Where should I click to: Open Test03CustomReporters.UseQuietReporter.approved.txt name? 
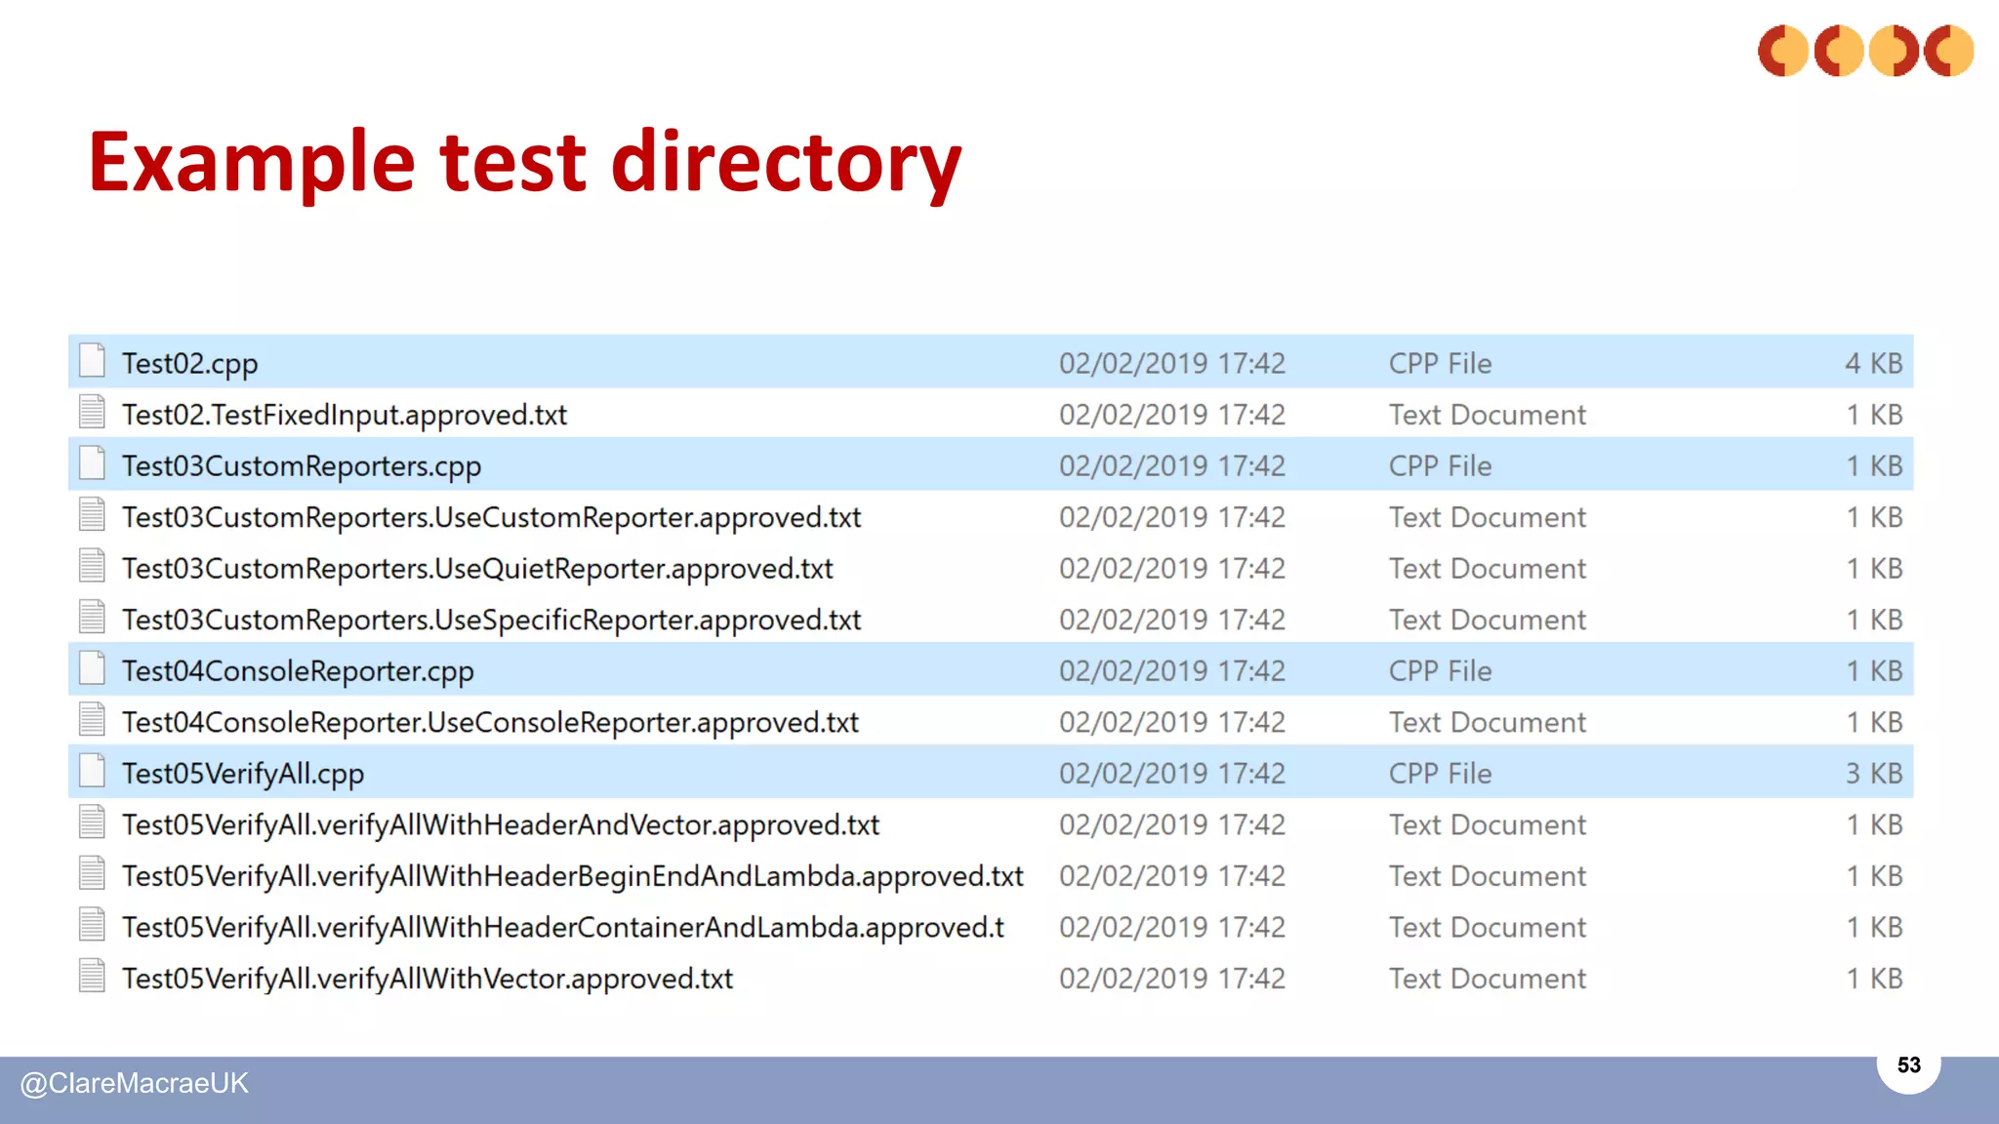click(478, 569)
